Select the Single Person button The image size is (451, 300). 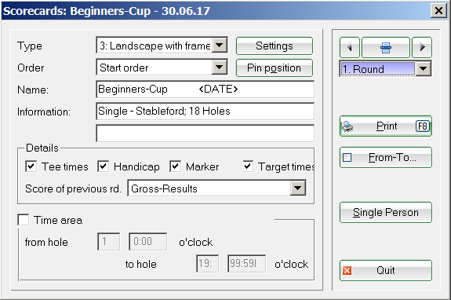coord(386,213)
